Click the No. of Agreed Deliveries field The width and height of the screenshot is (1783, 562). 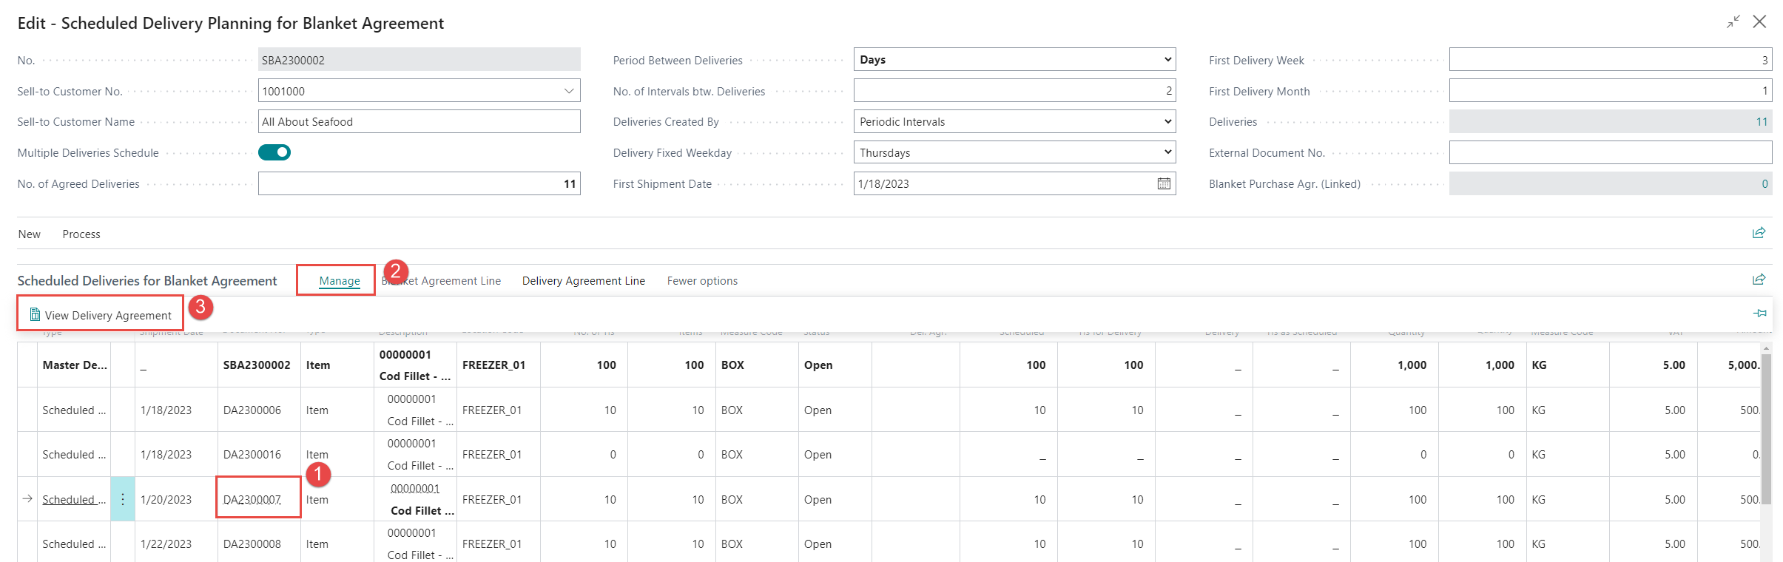[x=419, y=183]
